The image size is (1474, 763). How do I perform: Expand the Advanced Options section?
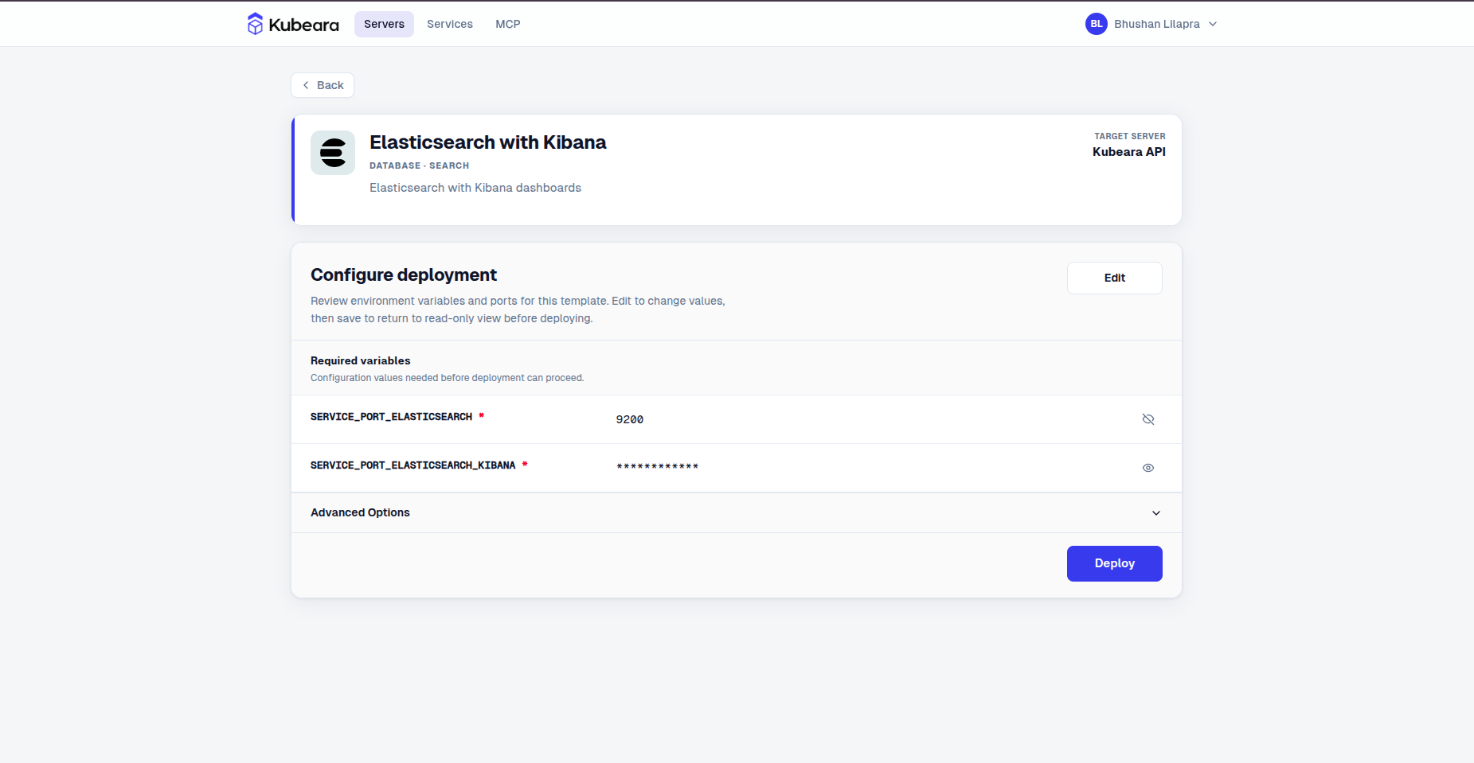click(736, 512)
